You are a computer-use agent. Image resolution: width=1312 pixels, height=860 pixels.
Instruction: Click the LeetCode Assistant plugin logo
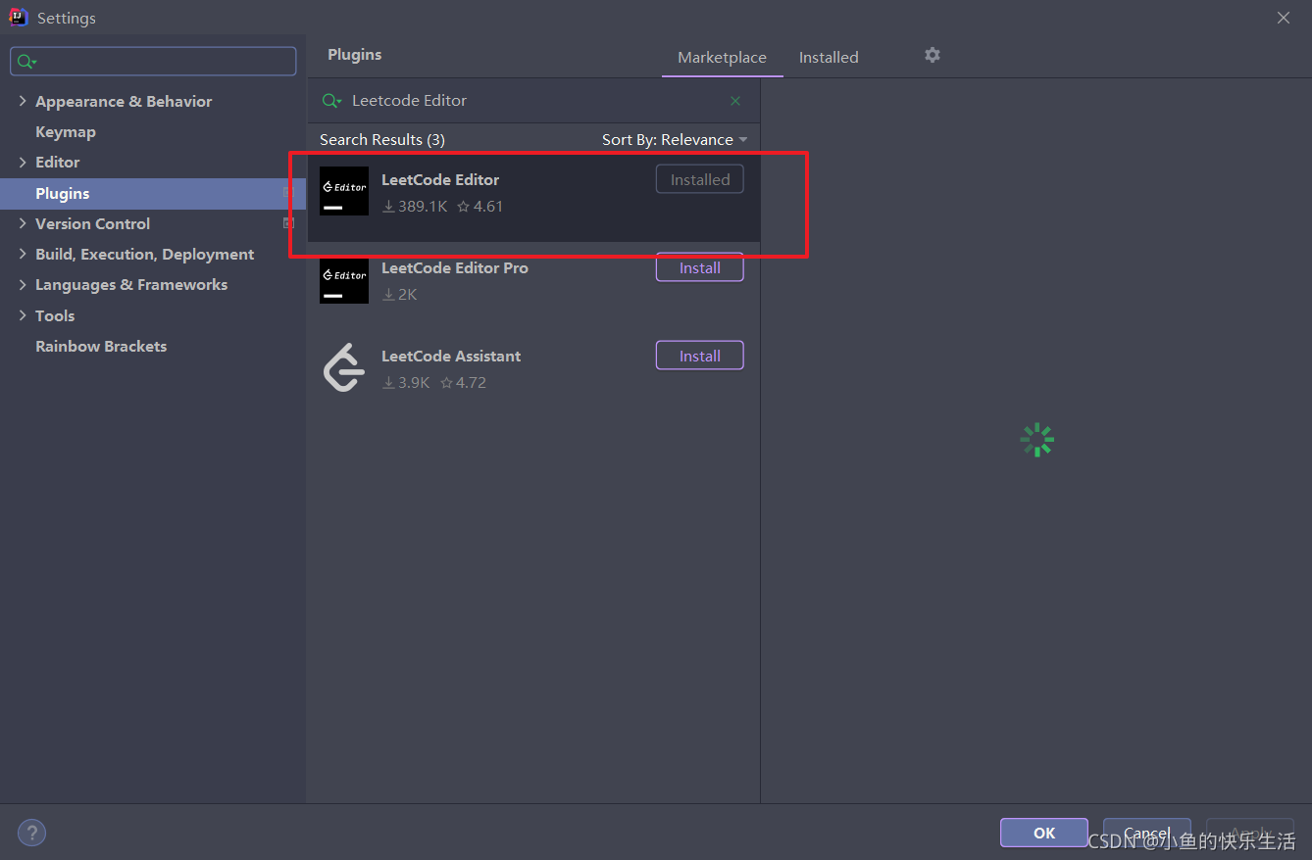pos(344,367)
